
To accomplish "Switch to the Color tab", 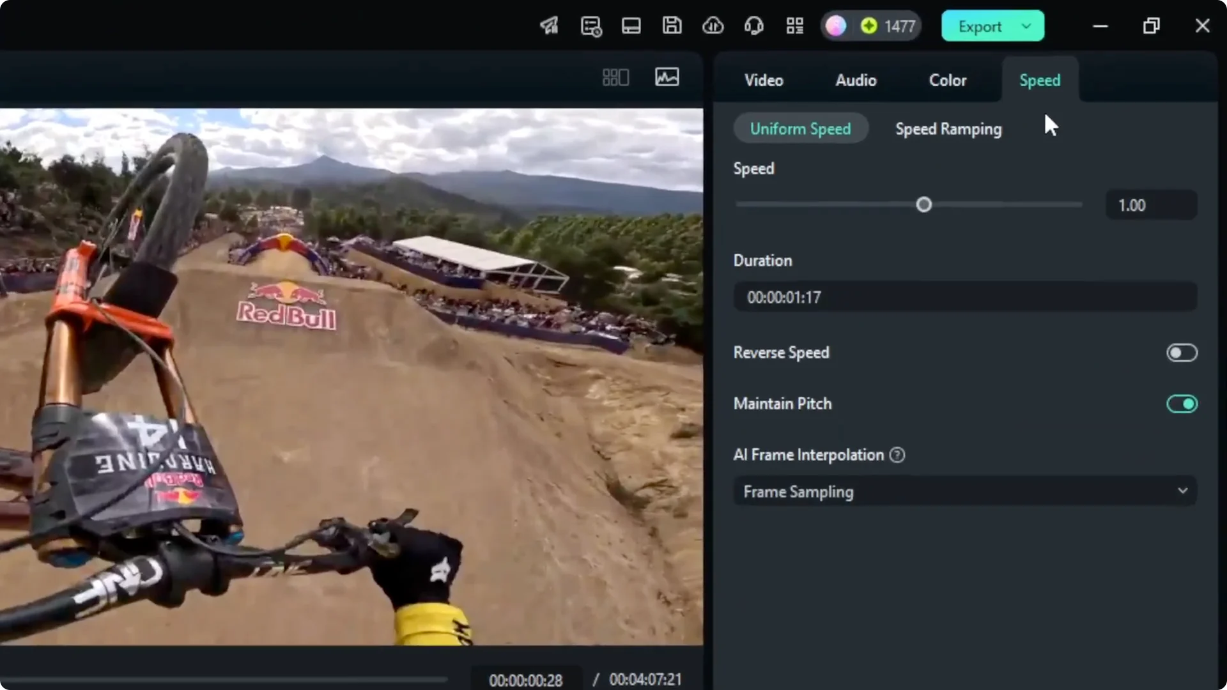I will click(x=948, y=80).
